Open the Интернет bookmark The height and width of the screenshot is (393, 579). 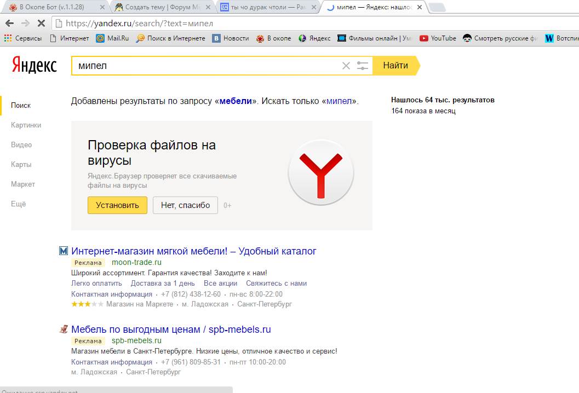pyautogui.click(x=70, y=38)
